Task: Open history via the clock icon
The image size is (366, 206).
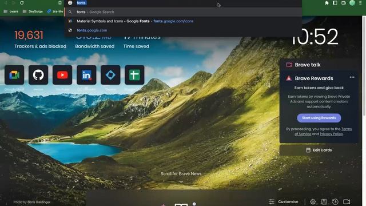Action: (x=335, y=201)
